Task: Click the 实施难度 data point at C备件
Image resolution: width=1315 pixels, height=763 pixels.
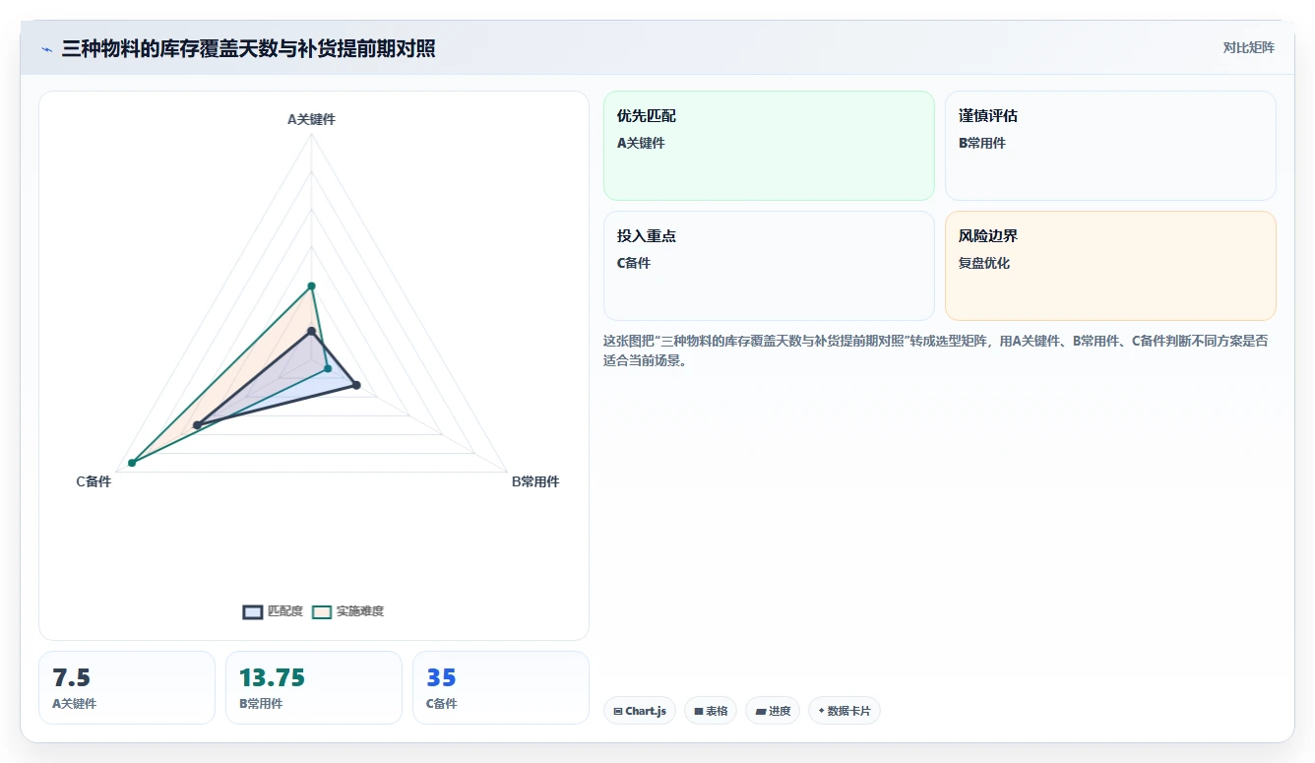Action: coord(132,463)
